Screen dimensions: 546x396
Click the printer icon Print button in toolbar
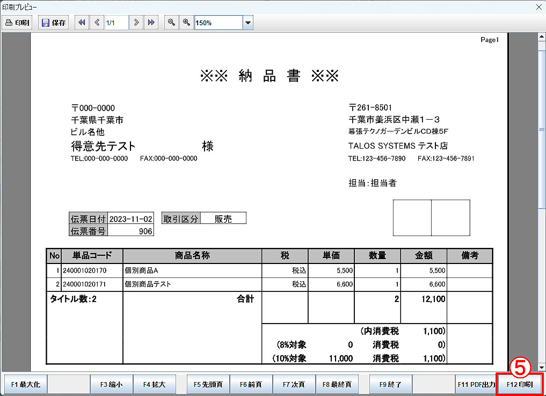18,23
